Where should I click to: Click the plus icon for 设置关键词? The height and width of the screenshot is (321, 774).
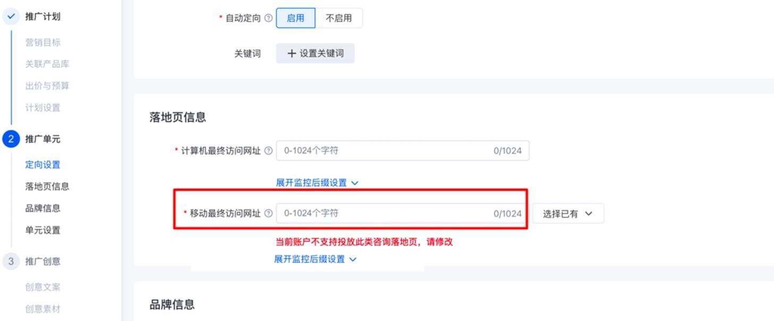coord(291,54)
